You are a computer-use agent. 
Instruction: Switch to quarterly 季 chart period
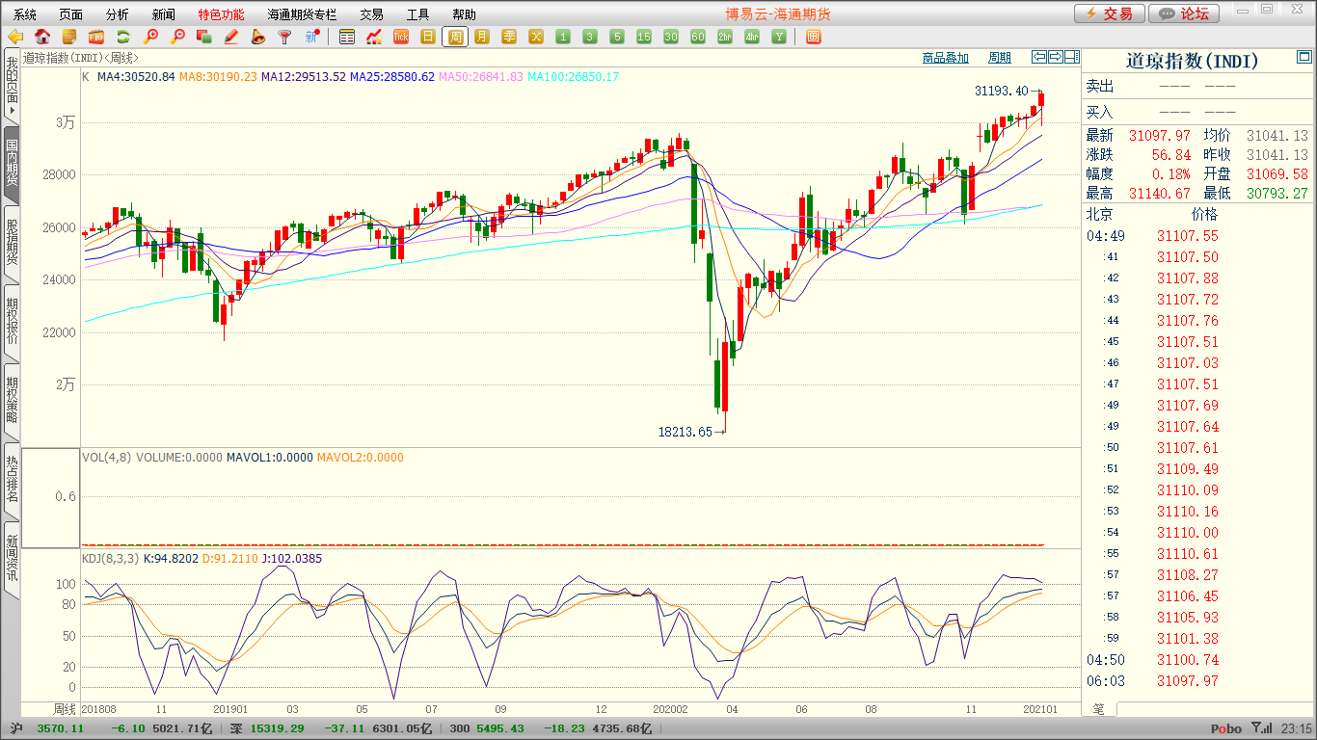(x=509, y=37)
